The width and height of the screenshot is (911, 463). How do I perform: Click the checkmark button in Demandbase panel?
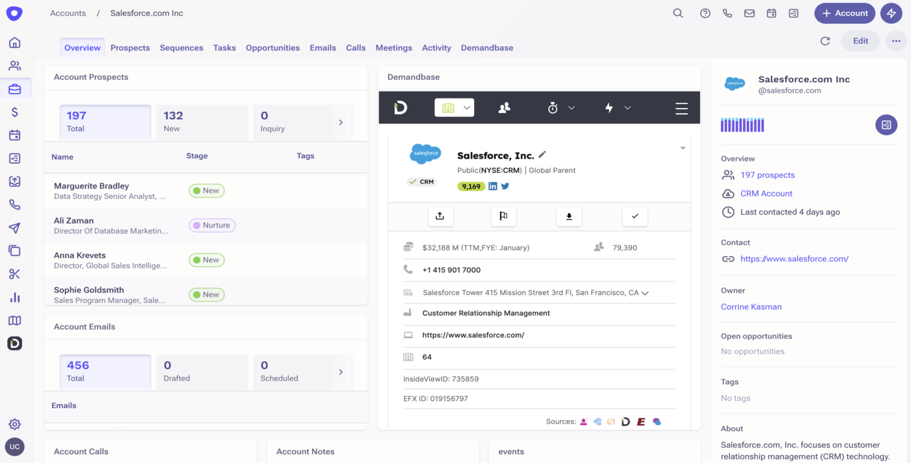pos(635,216)
